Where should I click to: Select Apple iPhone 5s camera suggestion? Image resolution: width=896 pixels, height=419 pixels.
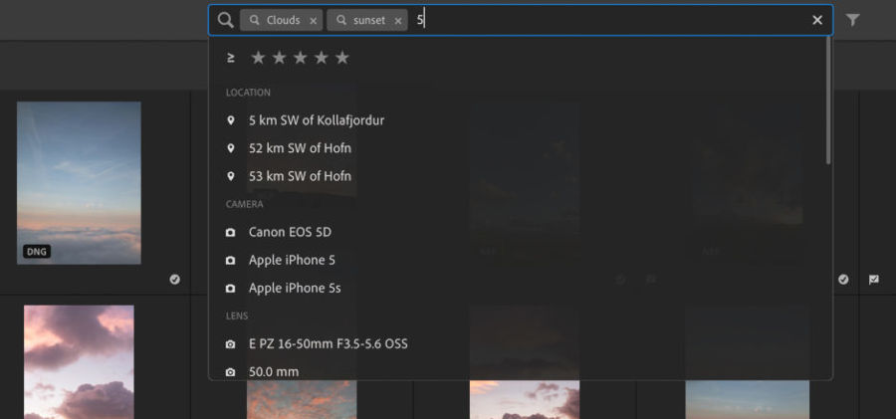(294, 288)
